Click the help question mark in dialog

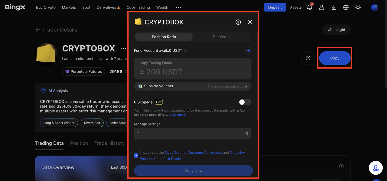tap(238, 22)
